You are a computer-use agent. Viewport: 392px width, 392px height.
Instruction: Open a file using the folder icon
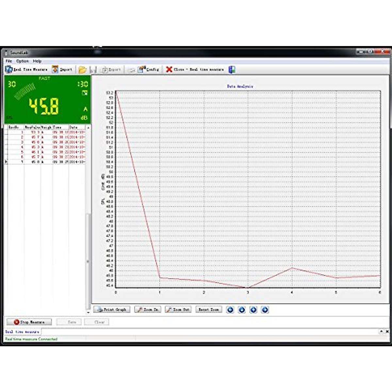82,69
